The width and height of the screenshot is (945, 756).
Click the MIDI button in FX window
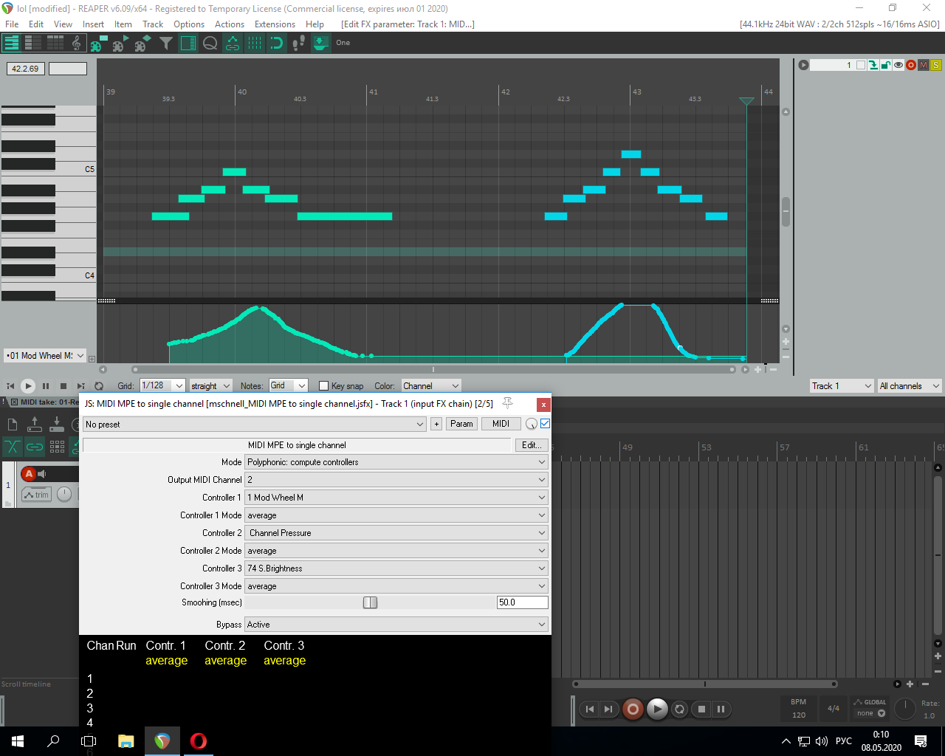pyautogui.click(x=501, y=424)
